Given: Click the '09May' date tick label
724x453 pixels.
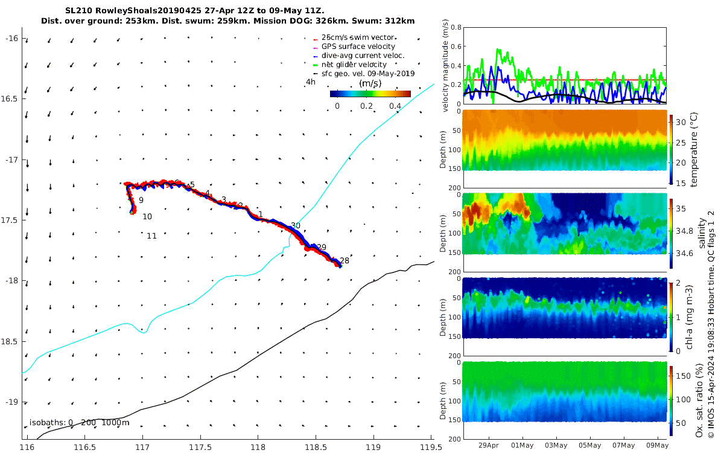Looking at the screenshot, I should 658,445.
